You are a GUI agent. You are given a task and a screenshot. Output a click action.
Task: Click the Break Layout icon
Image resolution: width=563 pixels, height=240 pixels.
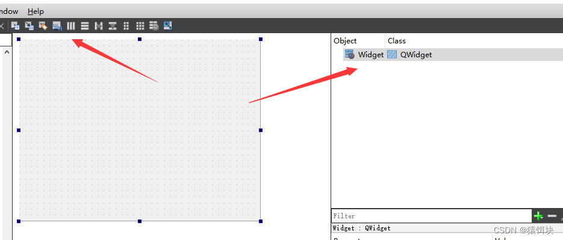coord(154,25)
